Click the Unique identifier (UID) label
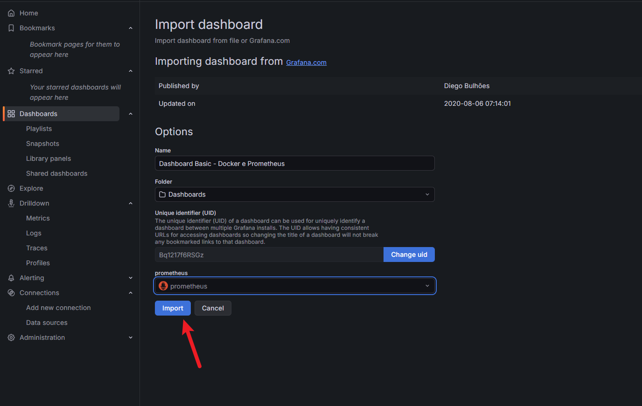This screenshot has height=406, width=642. pos(185,213)
